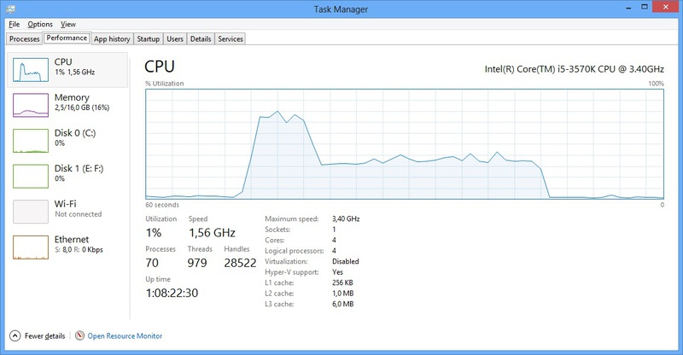Click the sidebar Memory label
683x355 pixels.
pyautogui.click(x=72, y=97)
